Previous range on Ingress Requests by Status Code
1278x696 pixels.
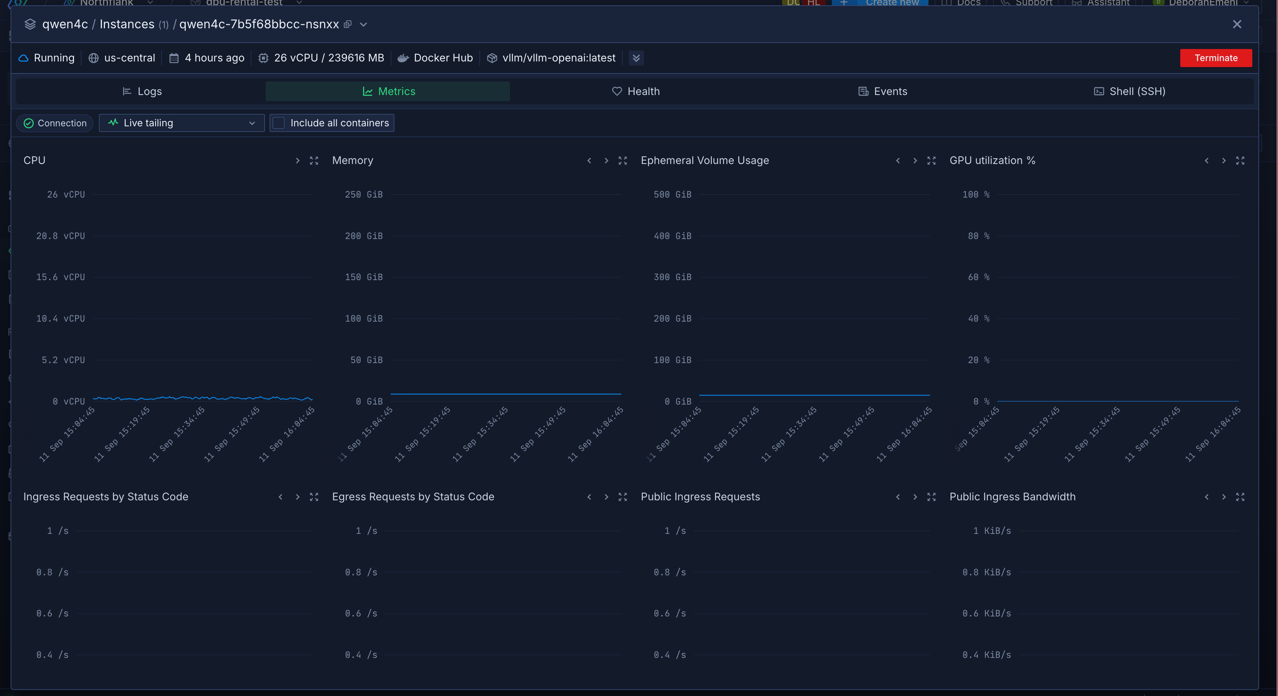point(280,497)
